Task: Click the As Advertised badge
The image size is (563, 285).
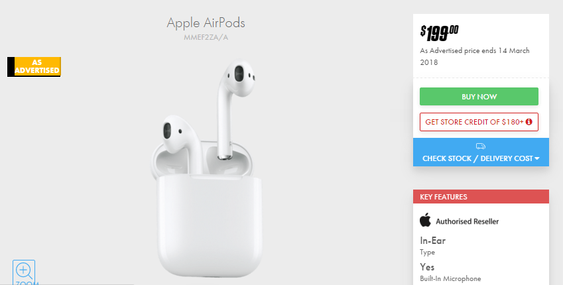Action: click(34, 67)
